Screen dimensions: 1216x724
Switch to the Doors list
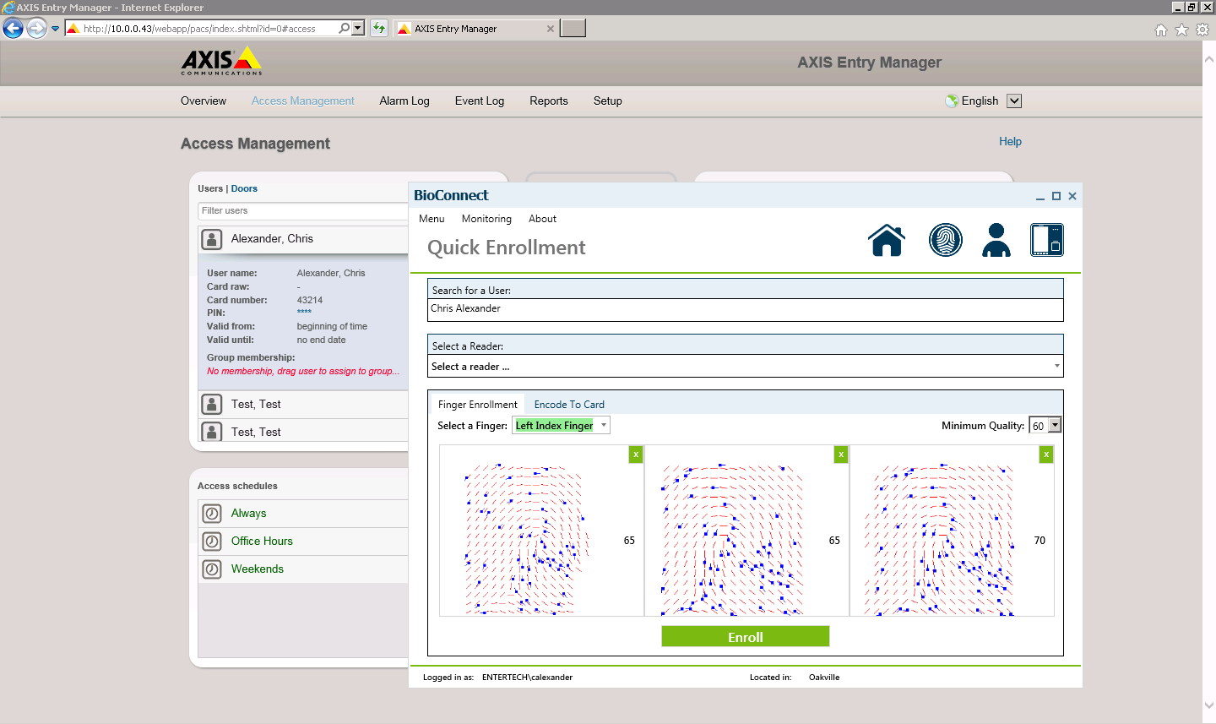244,189
